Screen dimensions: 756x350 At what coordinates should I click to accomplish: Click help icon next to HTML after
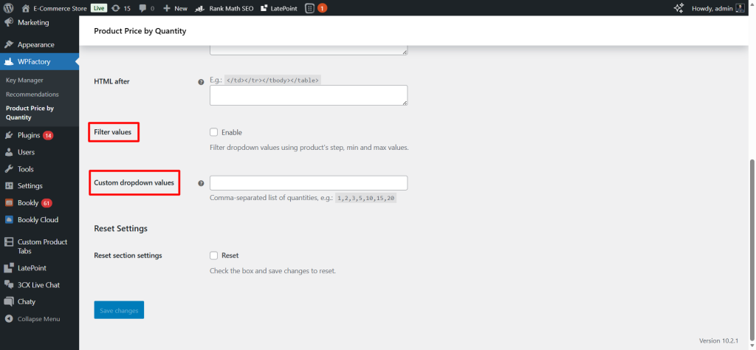tap(201, 82)
